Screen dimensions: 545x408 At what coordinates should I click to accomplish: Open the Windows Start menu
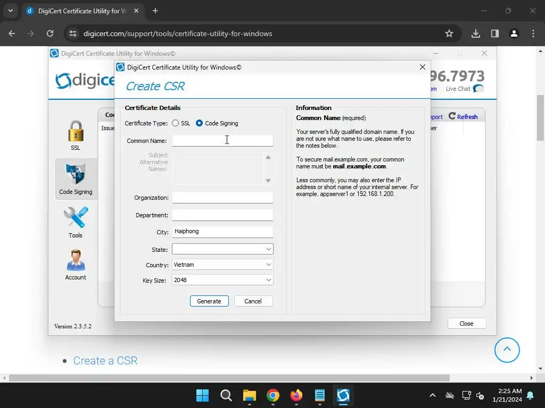click(x=203, y=395)
